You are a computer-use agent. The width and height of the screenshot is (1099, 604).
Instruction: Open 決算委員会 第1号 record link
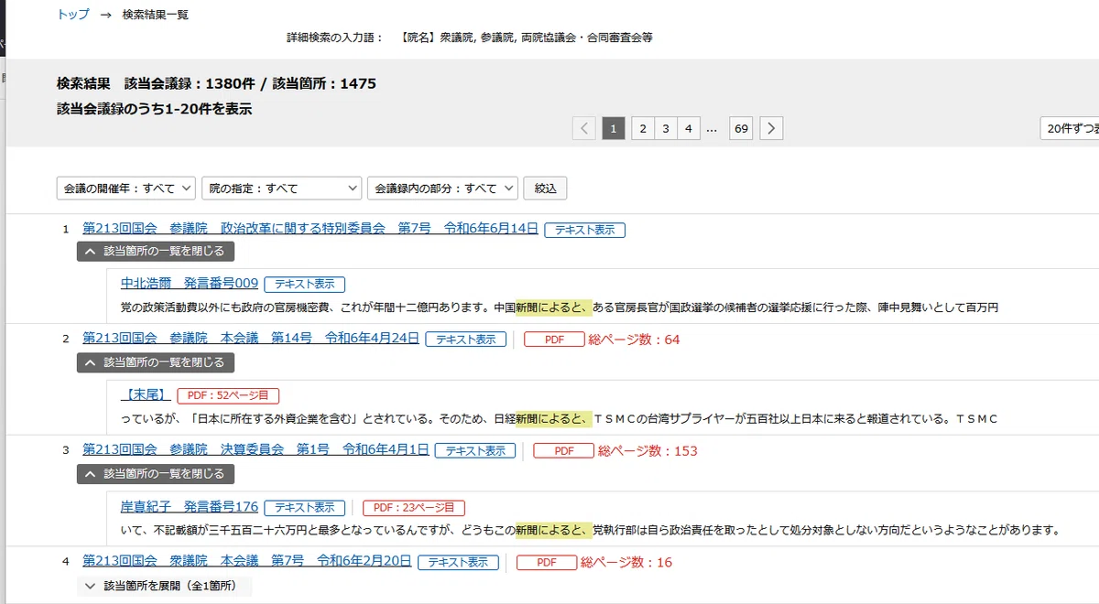pos(256,450)
